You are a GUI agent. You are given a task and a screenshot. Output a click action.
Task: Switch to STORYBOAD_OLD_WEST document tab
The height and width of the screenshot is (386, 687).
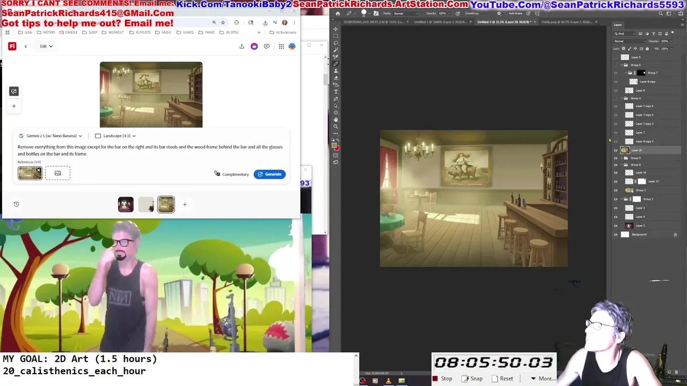click(x=374, y=22)
